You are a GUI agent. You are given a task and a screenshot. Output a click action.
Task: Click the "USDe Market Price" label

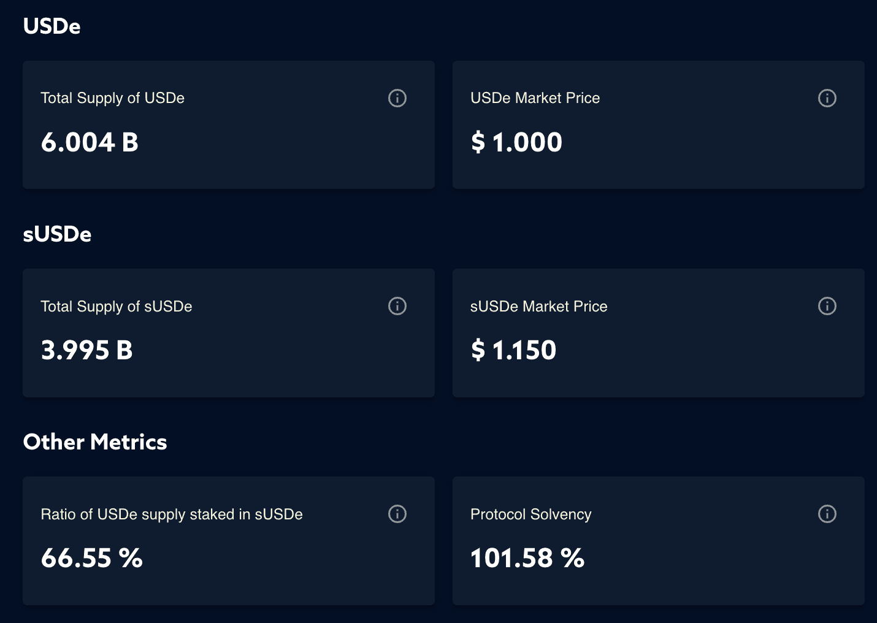(x=535, y=98)
